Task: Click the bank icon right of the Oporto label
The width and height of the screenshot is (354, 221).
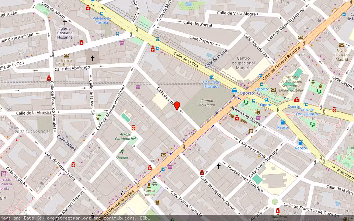Action: pyautogui.click(x=273, y=90)
